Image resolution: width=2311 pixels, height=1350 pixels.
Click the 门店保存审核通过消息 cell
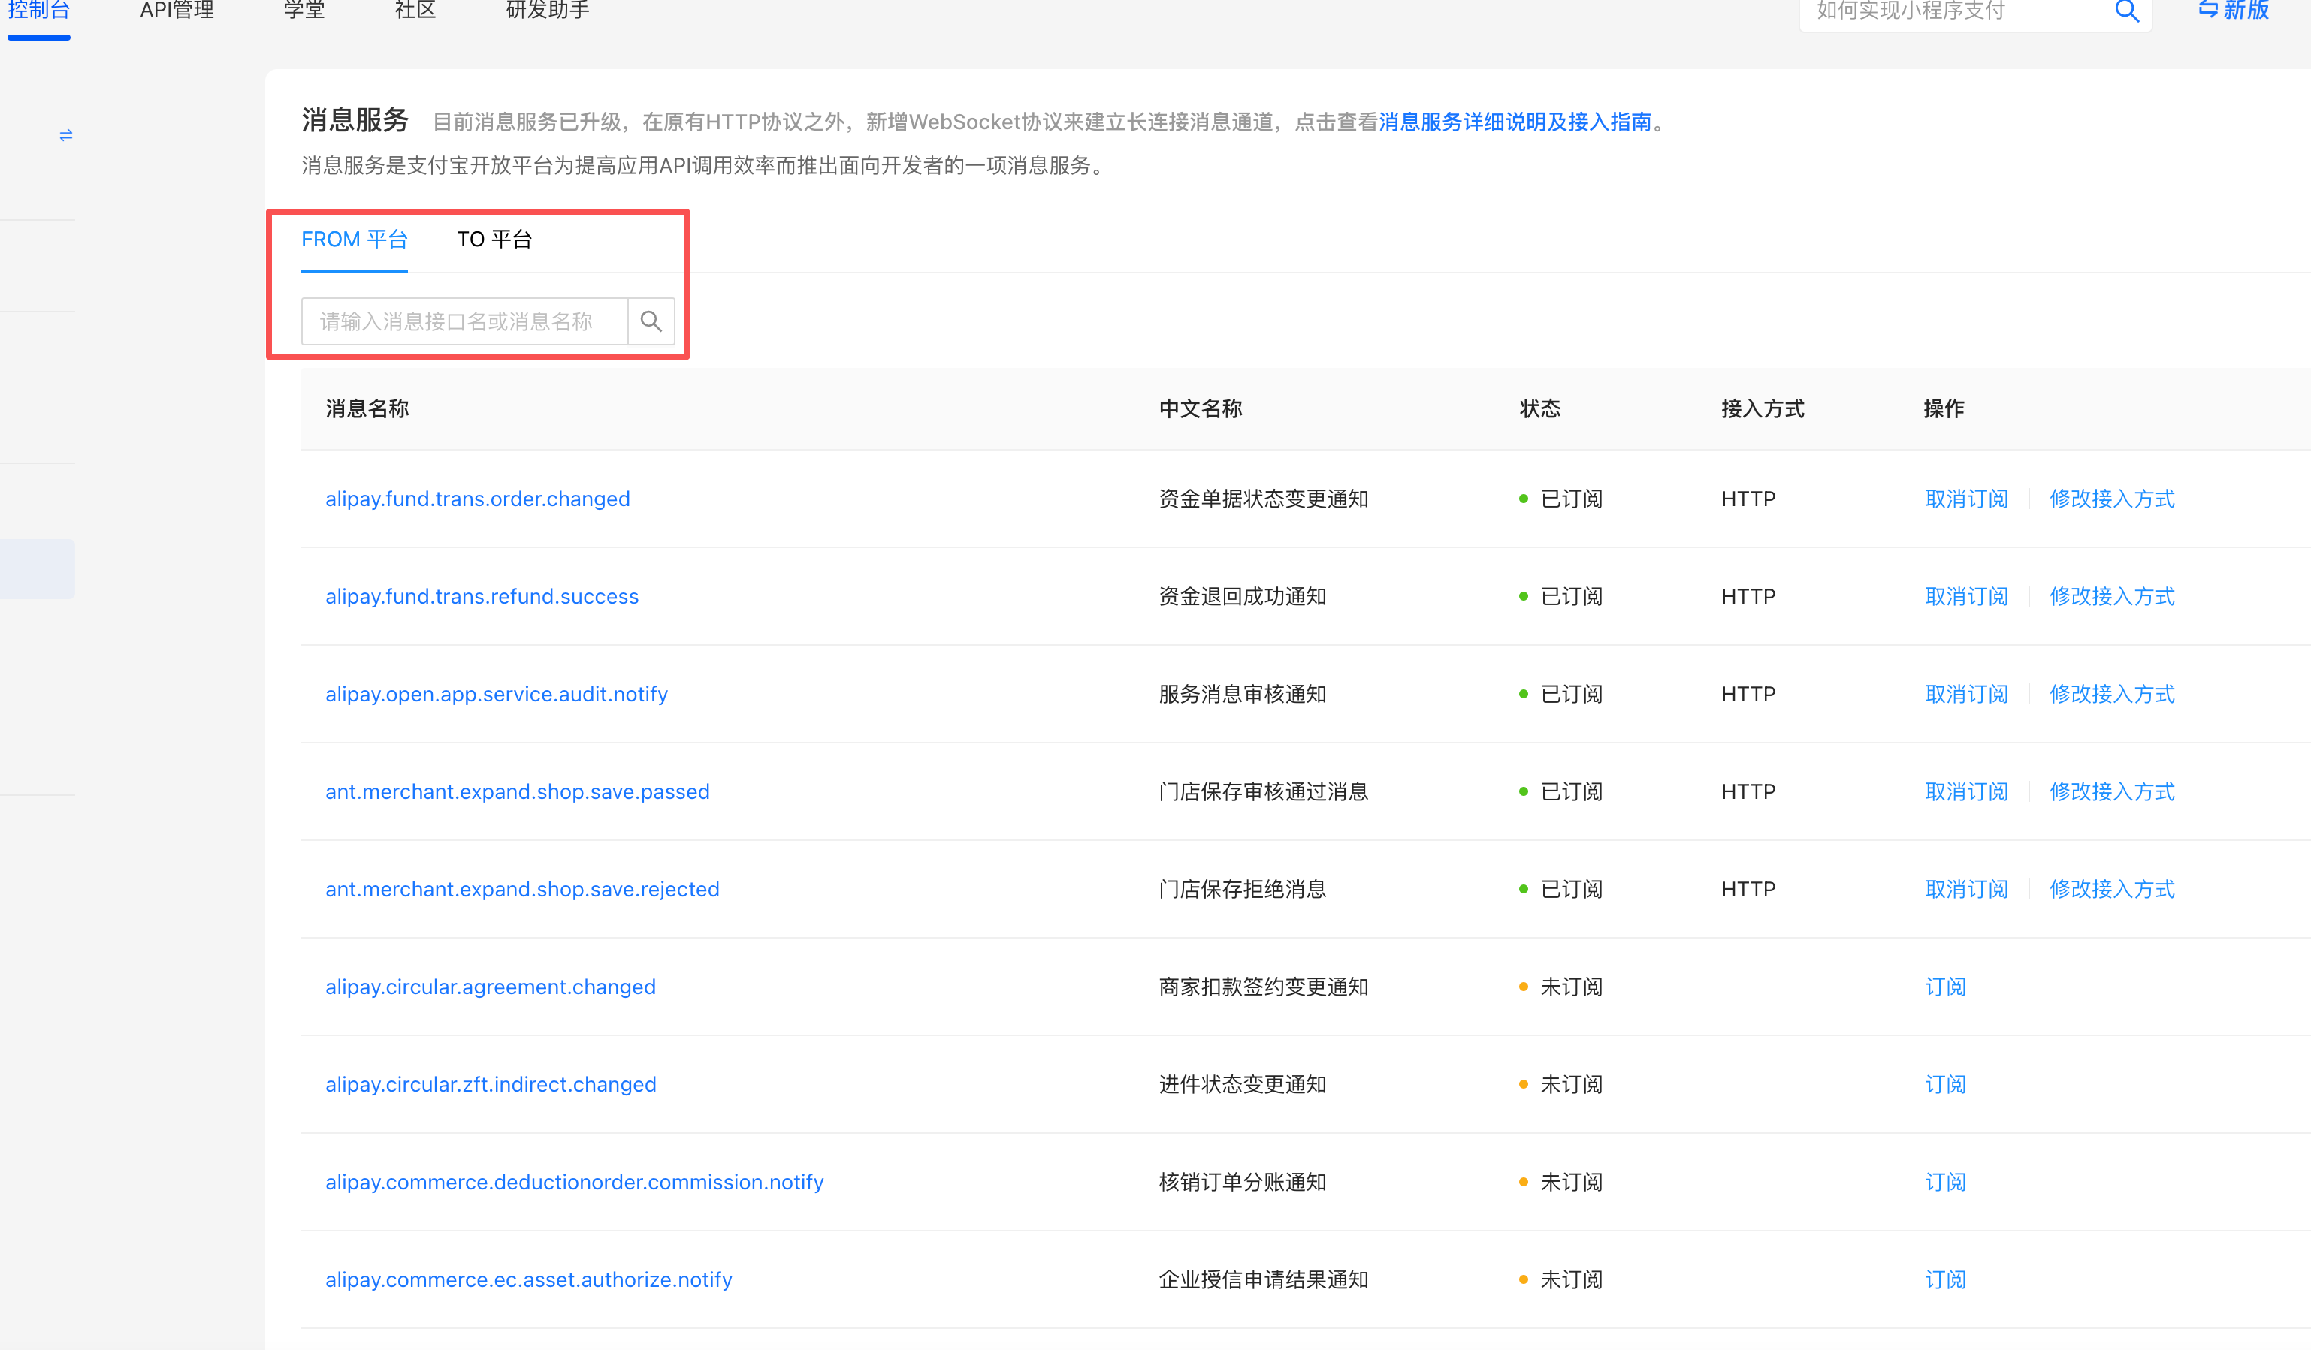tap(1264, 792)
